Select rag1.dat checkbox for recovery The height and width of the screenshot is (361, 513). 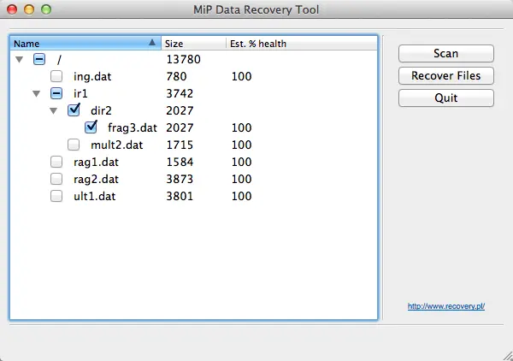point(56,162)
